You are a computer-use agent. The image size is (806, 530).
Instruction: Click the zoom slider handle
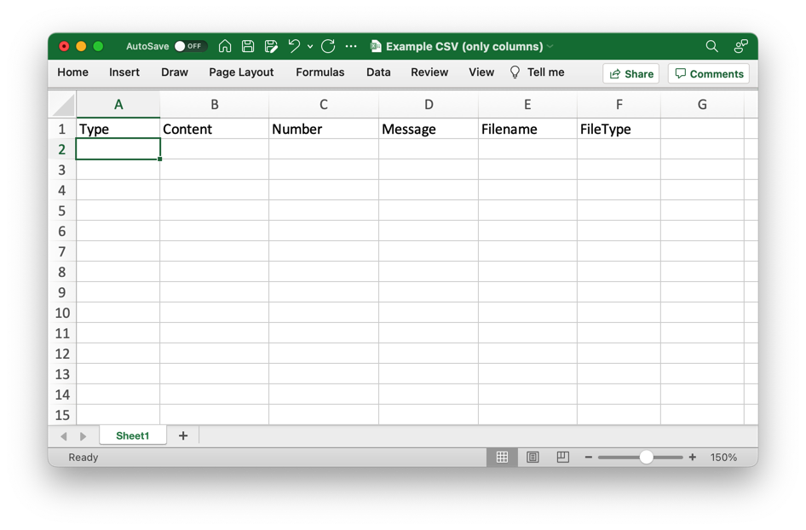[x=646, y=457]
